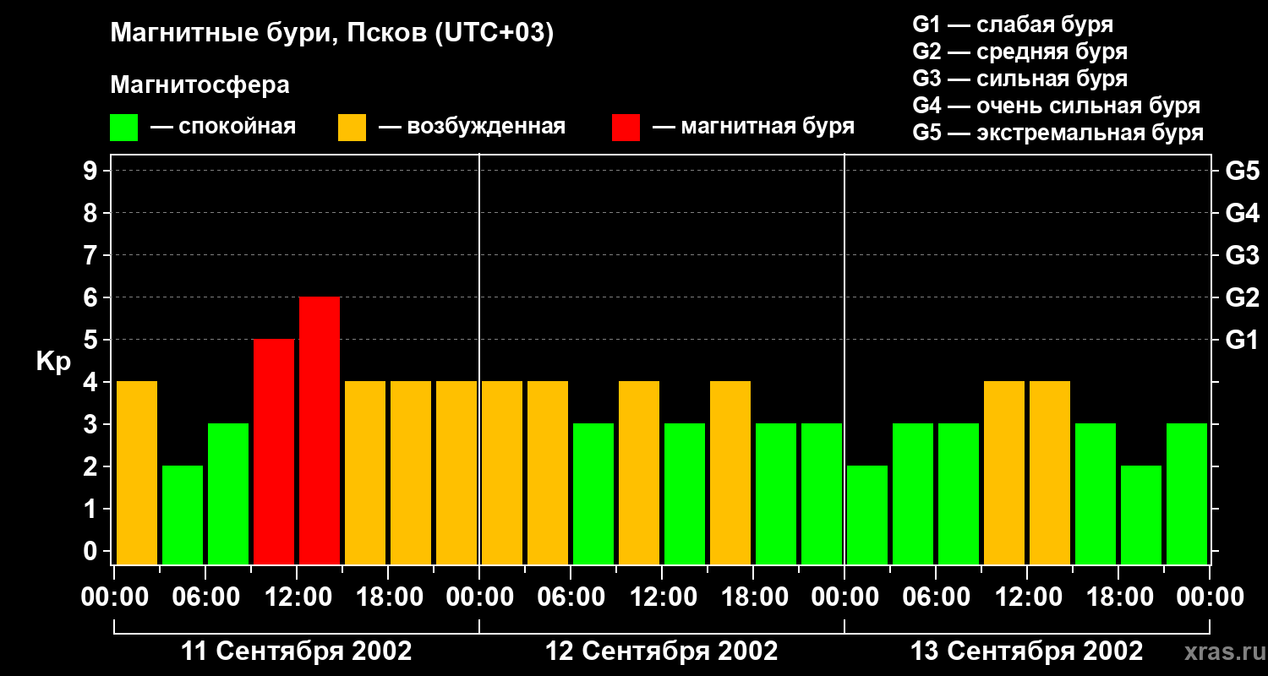Click the 'G2' label on the right axis
Screen dimensions: 1268x676
pyautogui.click(x=1242, y=297)
